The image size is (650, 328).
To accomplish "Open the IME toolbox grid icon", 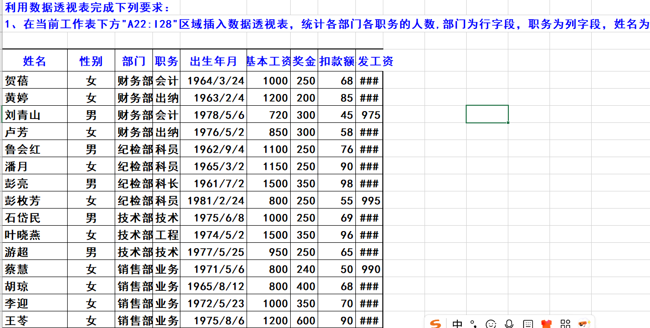I will pyautogui.click(x=565, y=324).
